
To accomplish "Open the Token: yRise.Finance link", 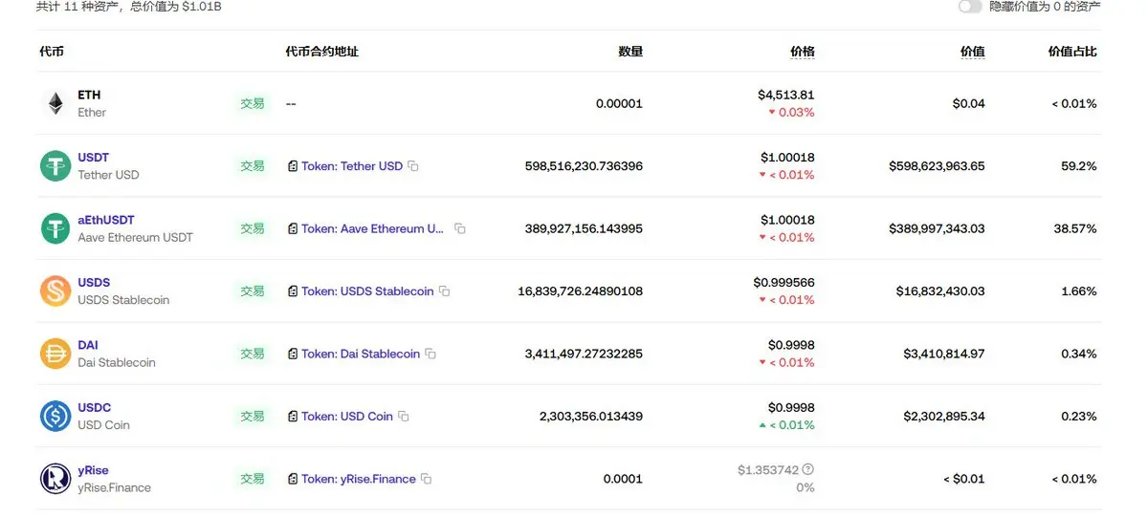I will tap(359, 479).
